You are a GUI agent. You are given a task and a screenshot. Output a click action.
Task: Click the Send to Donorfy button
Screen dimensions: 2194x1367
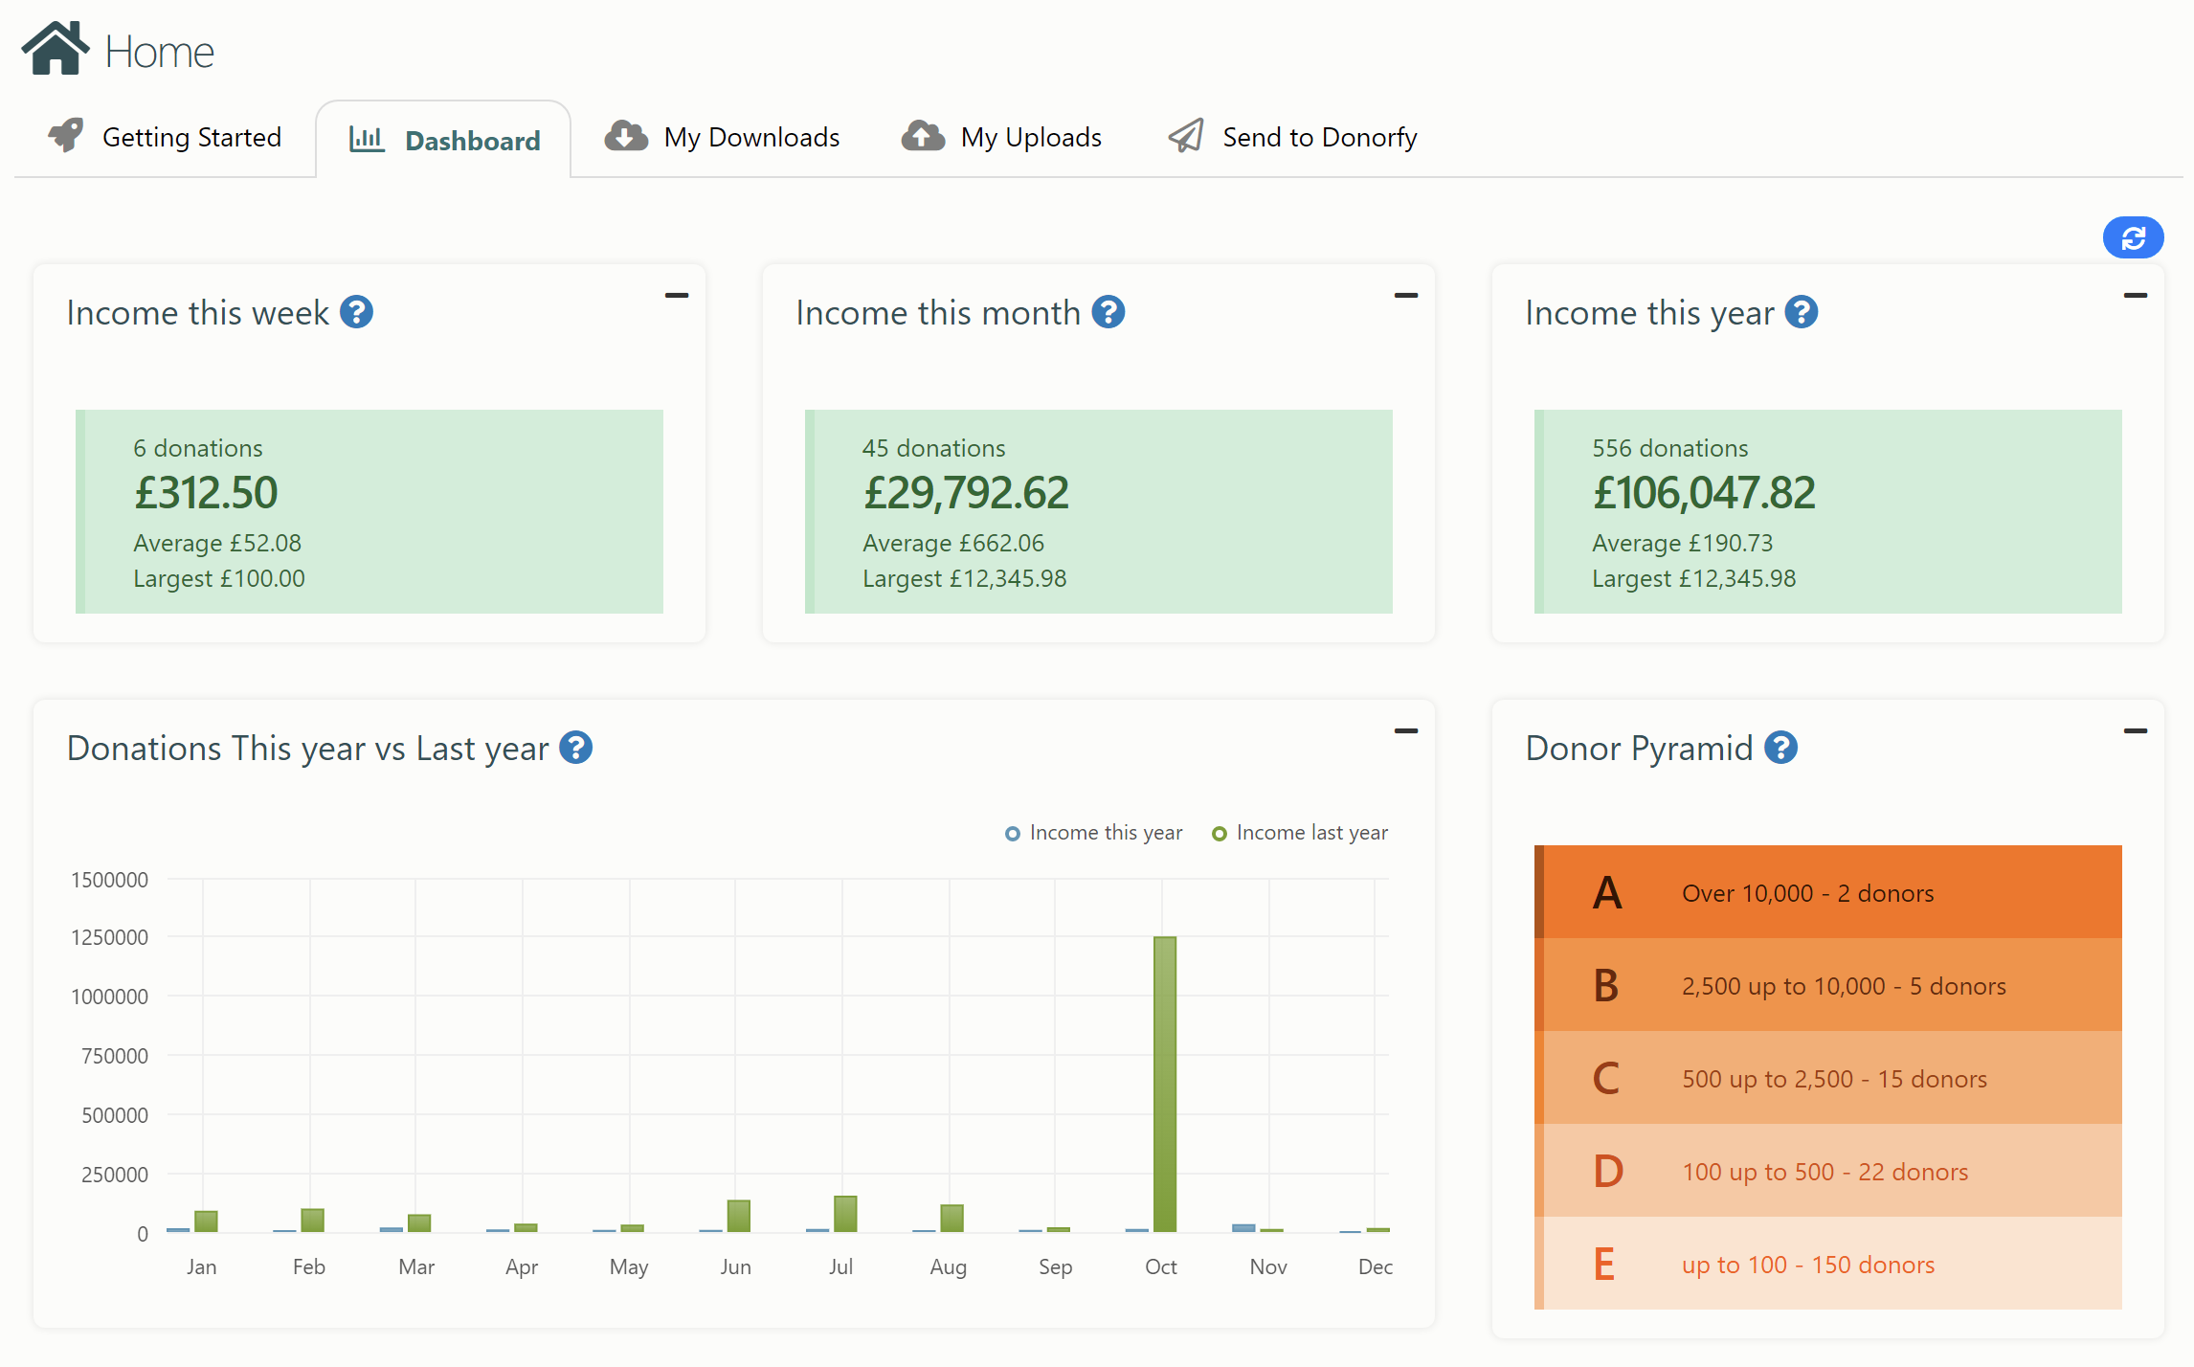1291,135
